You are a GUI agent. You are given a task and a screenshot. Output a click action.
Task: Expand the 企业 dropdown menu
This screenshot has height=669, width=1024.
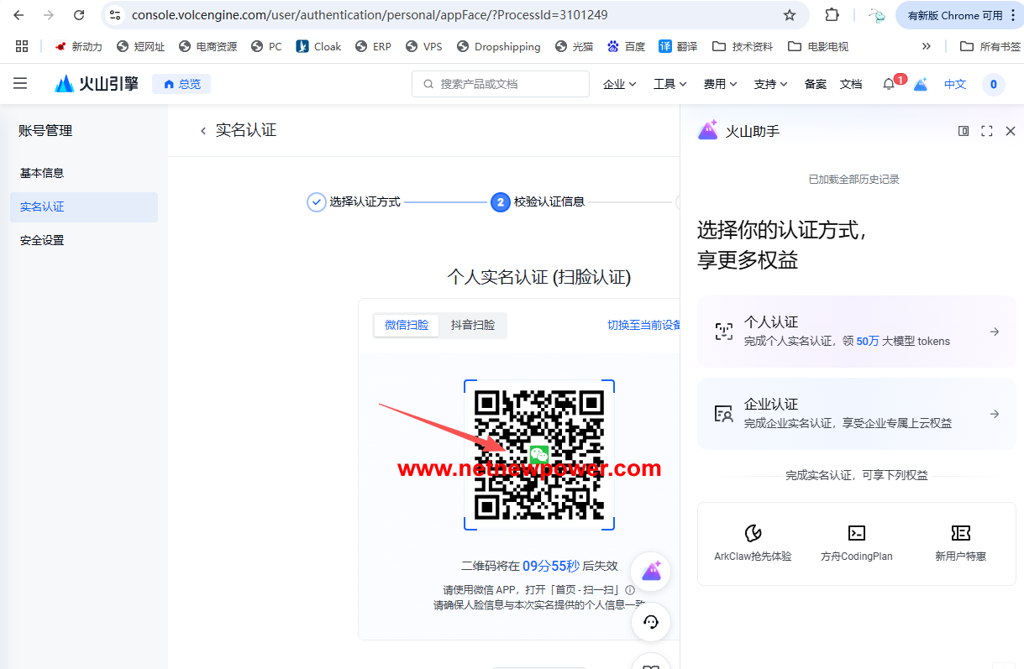(x=619, y=84)
